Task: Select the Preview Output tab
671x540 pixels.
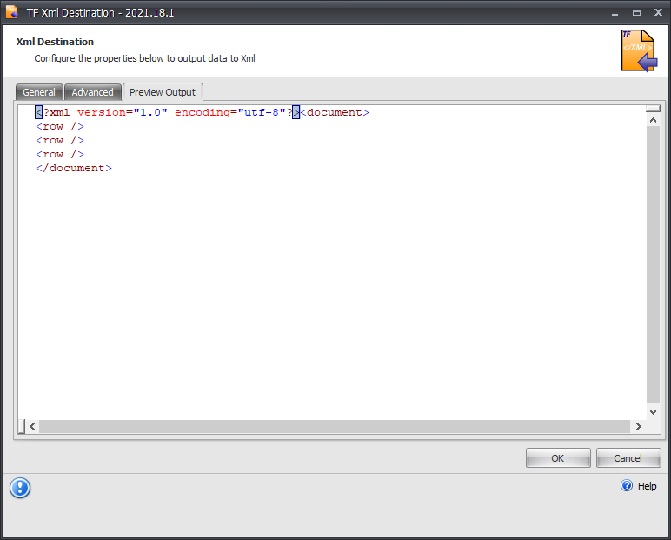Action: coord(163,92)
